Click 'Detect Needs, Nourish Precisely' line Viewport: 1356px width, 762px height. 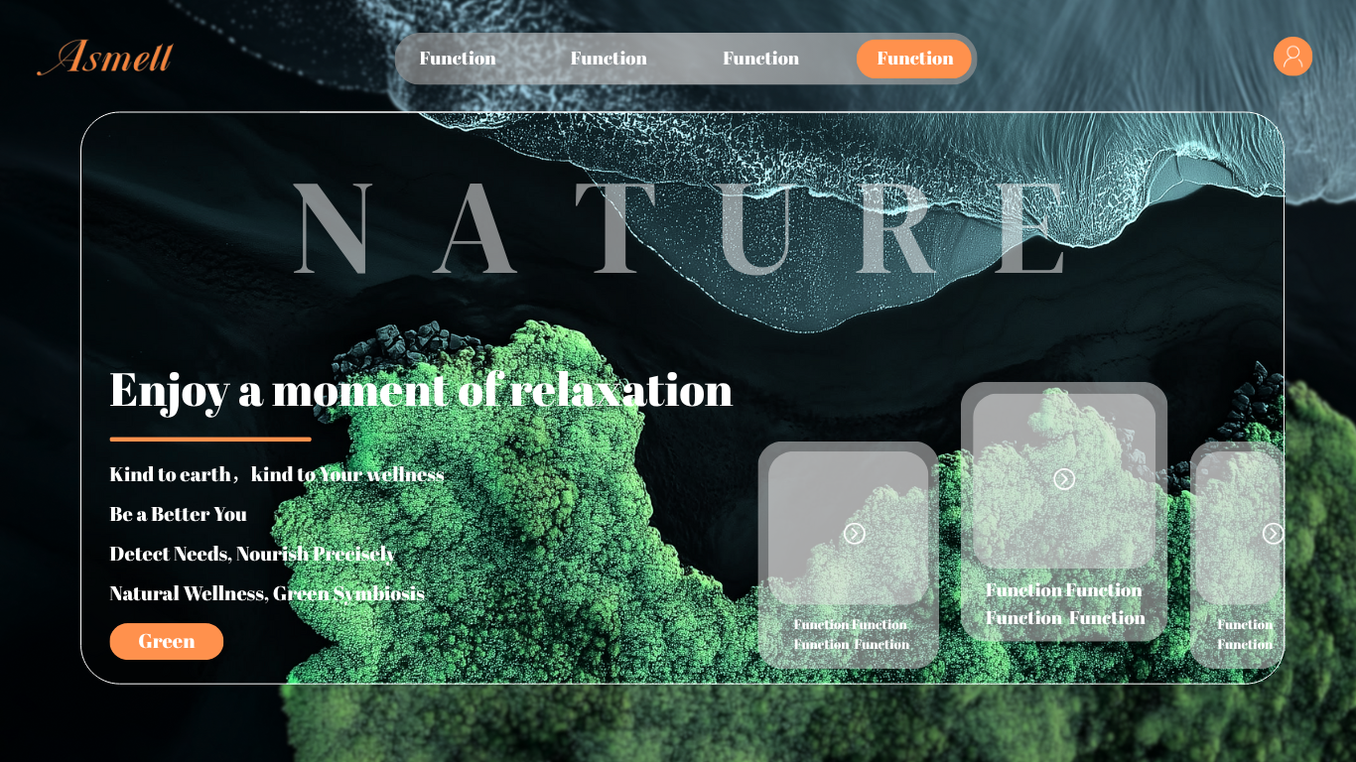click(x=252, y=554)
